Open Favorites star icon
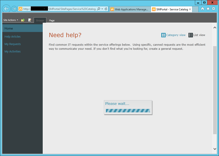Viewport: 219px width, 156px height. pyautogui.click(x=208, y=9)
